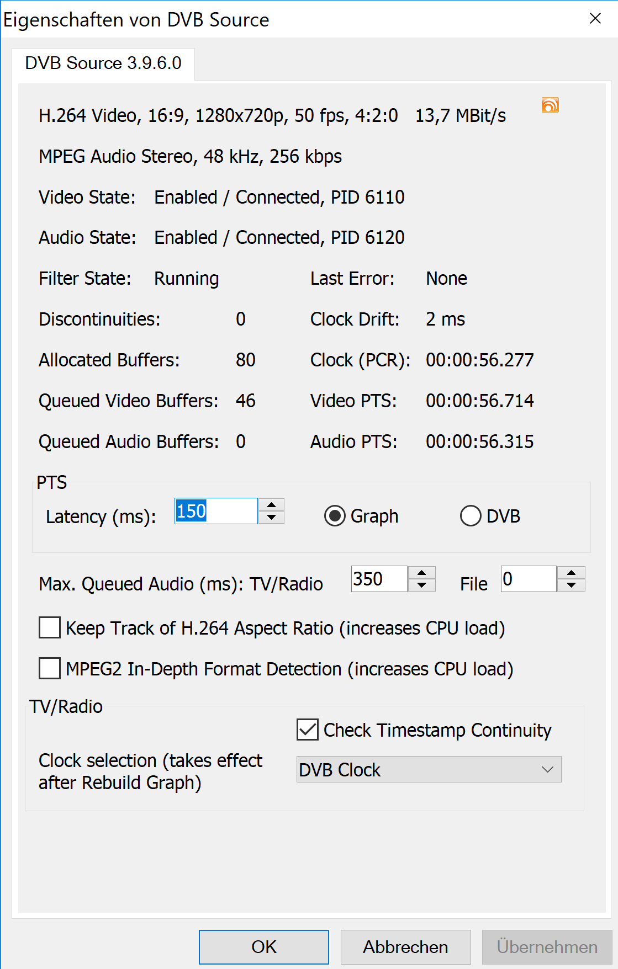618x969 pixels.
Task: Close the Eigenschaften von DVB Source dialog
Action: 595,19
